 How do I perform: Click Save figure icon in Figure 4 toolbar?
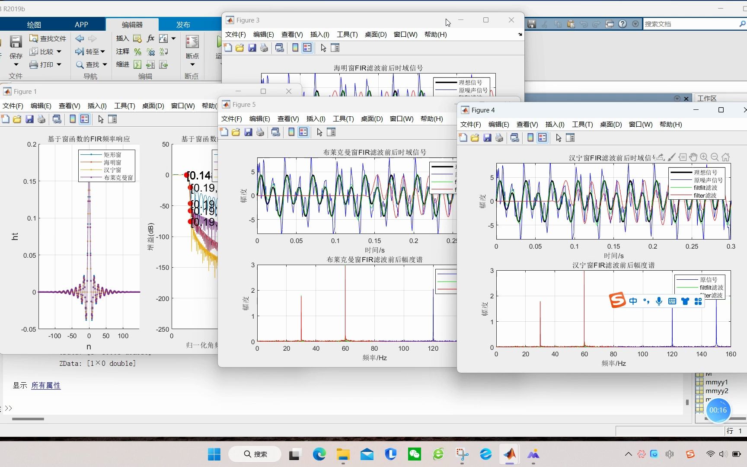(487, 138)
